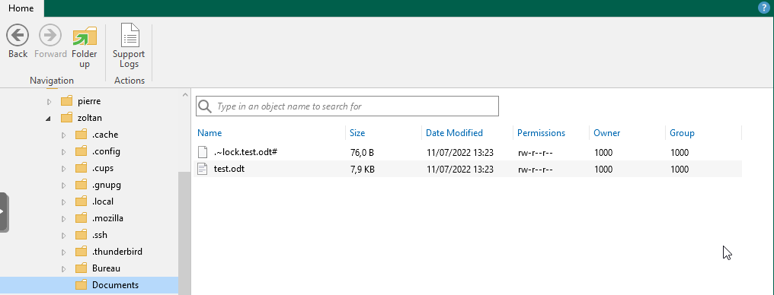Select the Bureau tree label
This screenshot has height=295, width=774.
coord(106,269)
